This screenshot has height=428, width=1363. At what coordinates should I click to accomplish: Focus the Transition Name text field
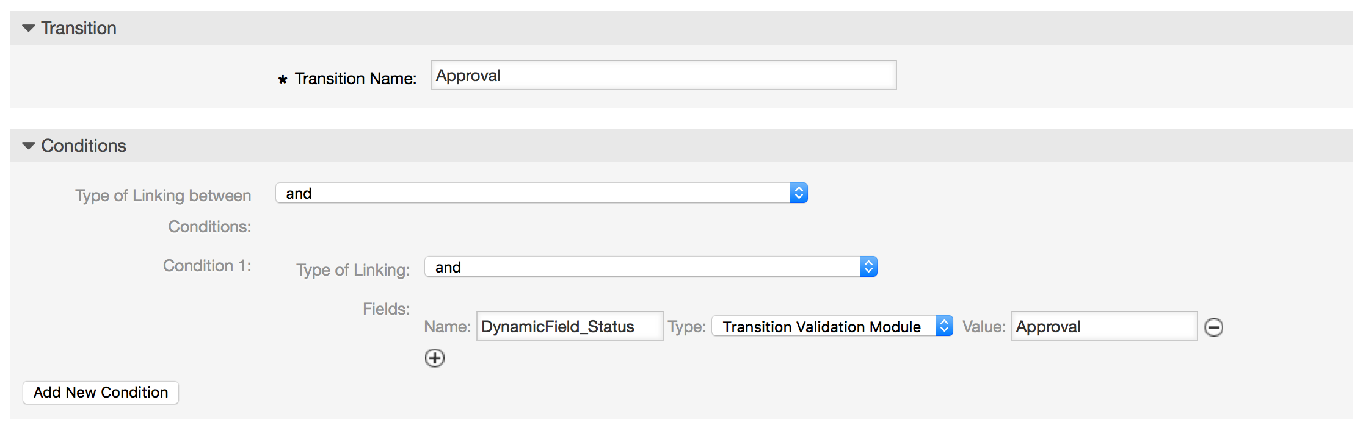663,76
